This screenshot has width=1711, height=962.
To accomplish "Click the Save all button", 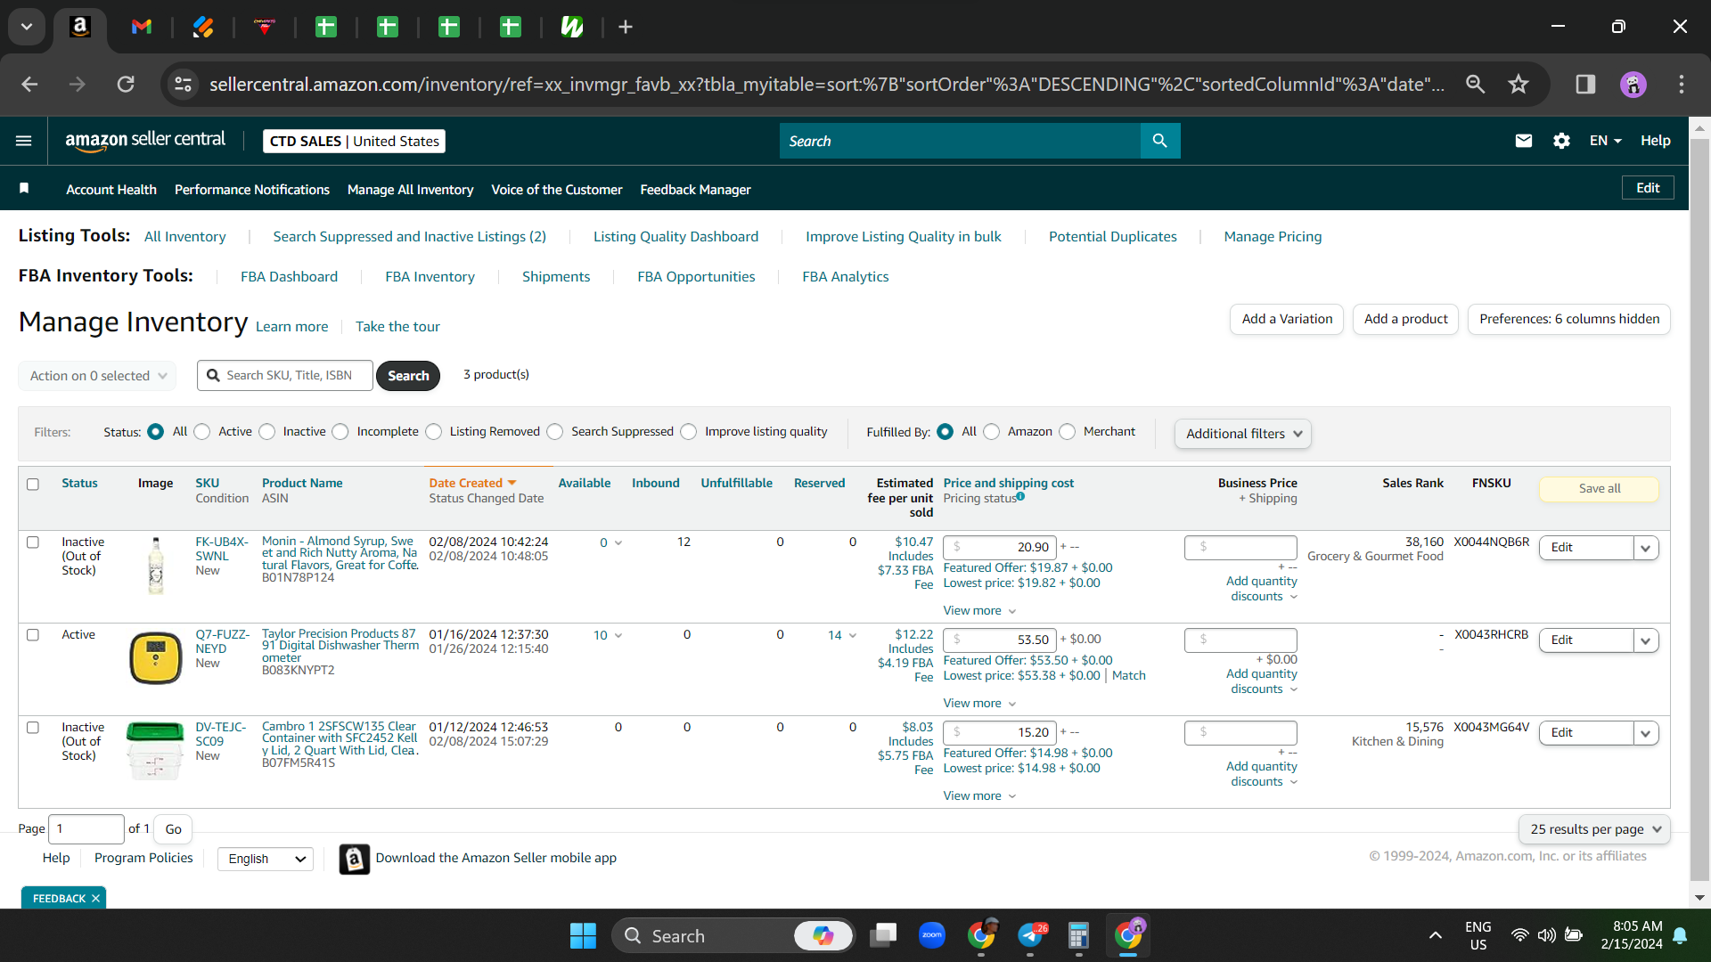I will coord(1600,489).
